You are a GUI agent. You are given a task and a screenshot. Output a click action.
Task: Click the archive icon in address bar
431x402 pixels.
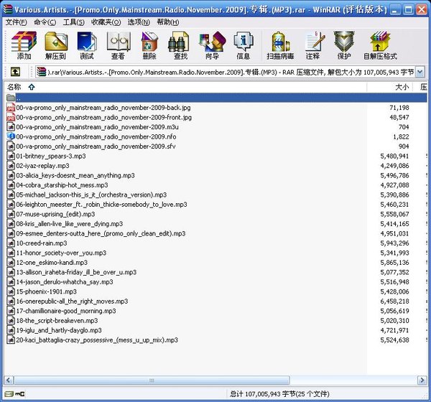(41, 72)
